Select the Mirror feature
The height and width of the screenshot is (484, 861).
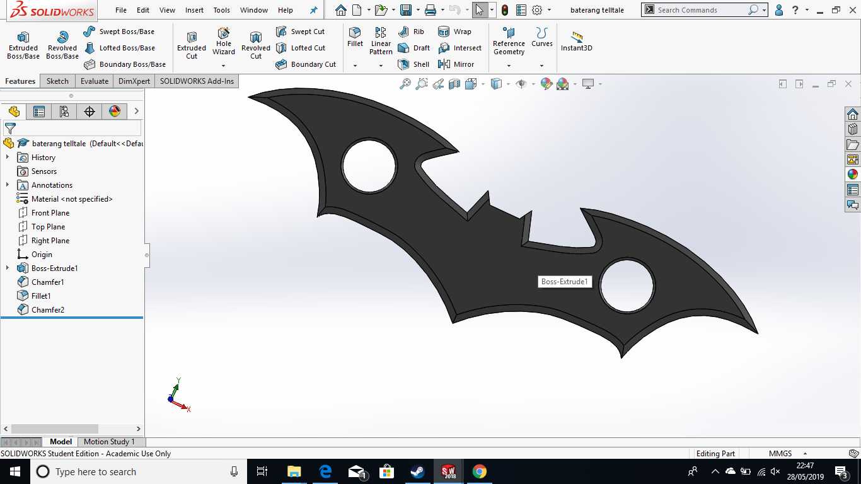(456, 64)
